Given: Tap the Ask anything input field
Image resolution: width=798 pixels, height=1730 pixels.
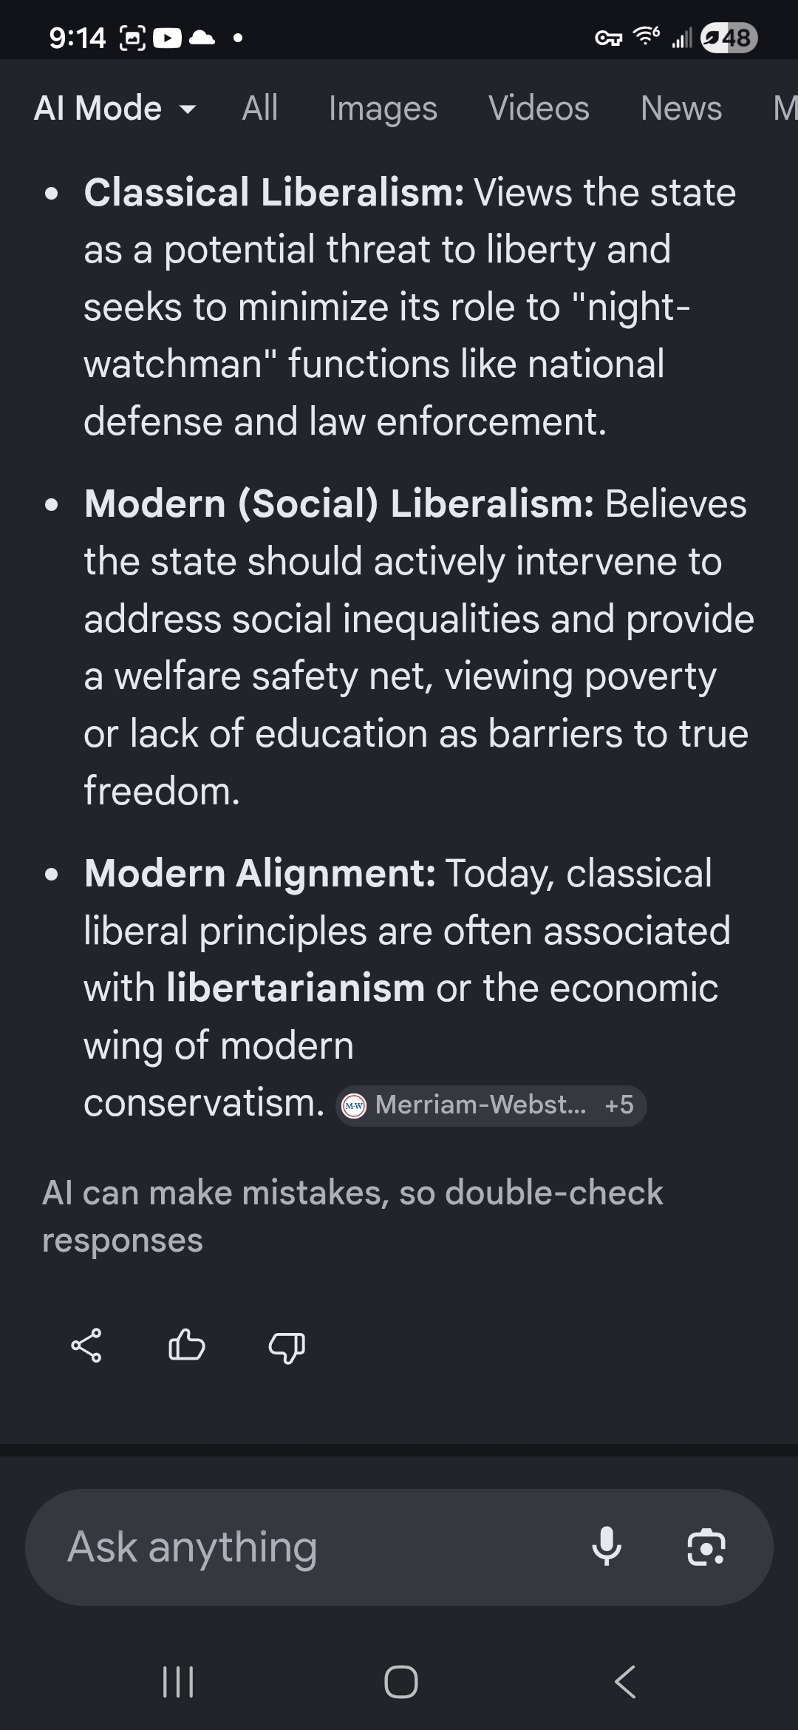Looking at the screenshot, I should coord(310,1547).
